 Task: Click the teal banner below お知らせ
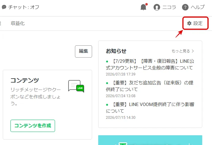click(x=150, y=140)
